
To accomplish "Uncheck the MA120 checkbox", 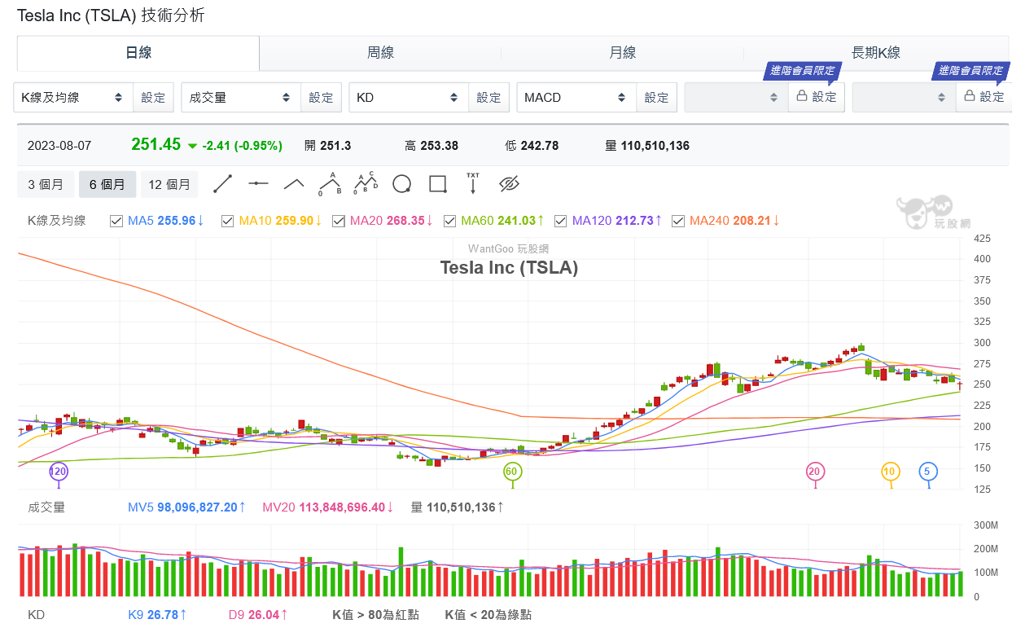I will 560,221.
